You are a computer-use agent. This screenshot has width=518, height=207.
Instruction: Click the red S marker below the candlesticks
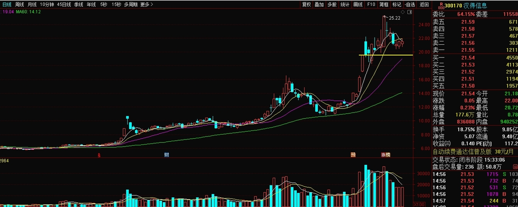tap(99, 155)
